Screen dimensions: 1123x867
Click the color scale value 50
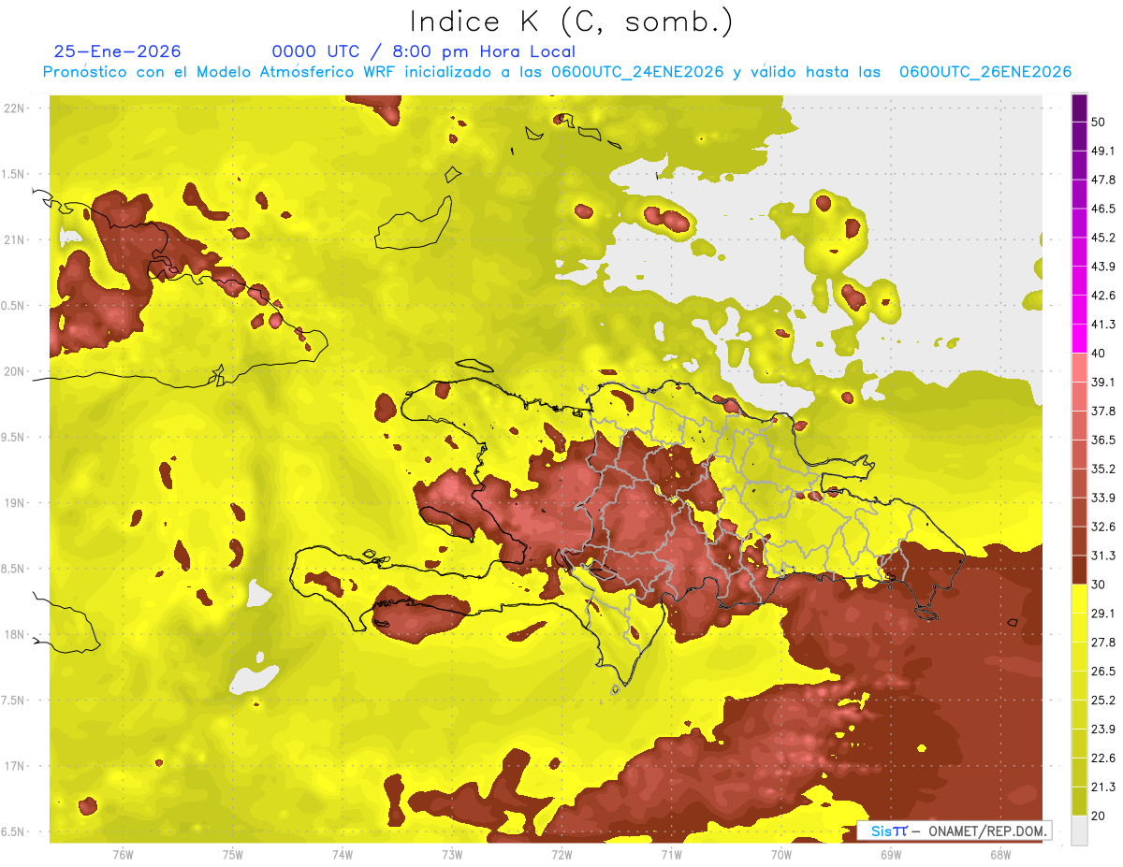click(x=1099, y=123)
